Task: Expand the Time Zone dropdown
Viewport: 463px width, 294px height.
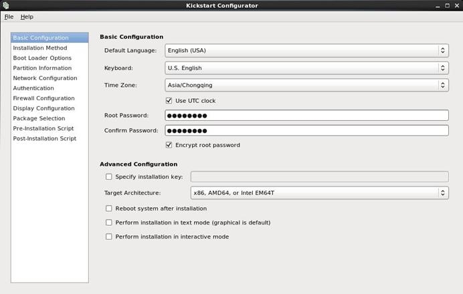Action: pyautogui.click(x=306, y=86)
